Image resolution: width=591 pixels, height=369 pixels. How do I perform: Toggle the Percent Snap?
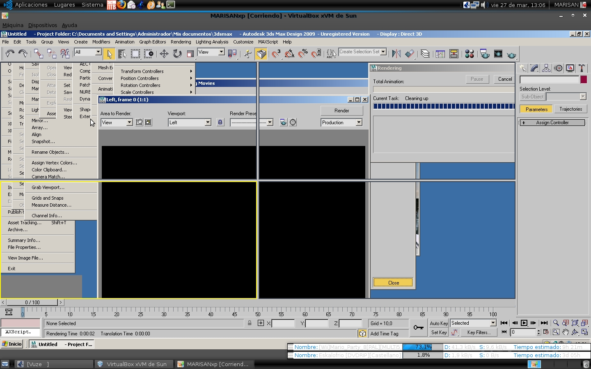[303, 54]
